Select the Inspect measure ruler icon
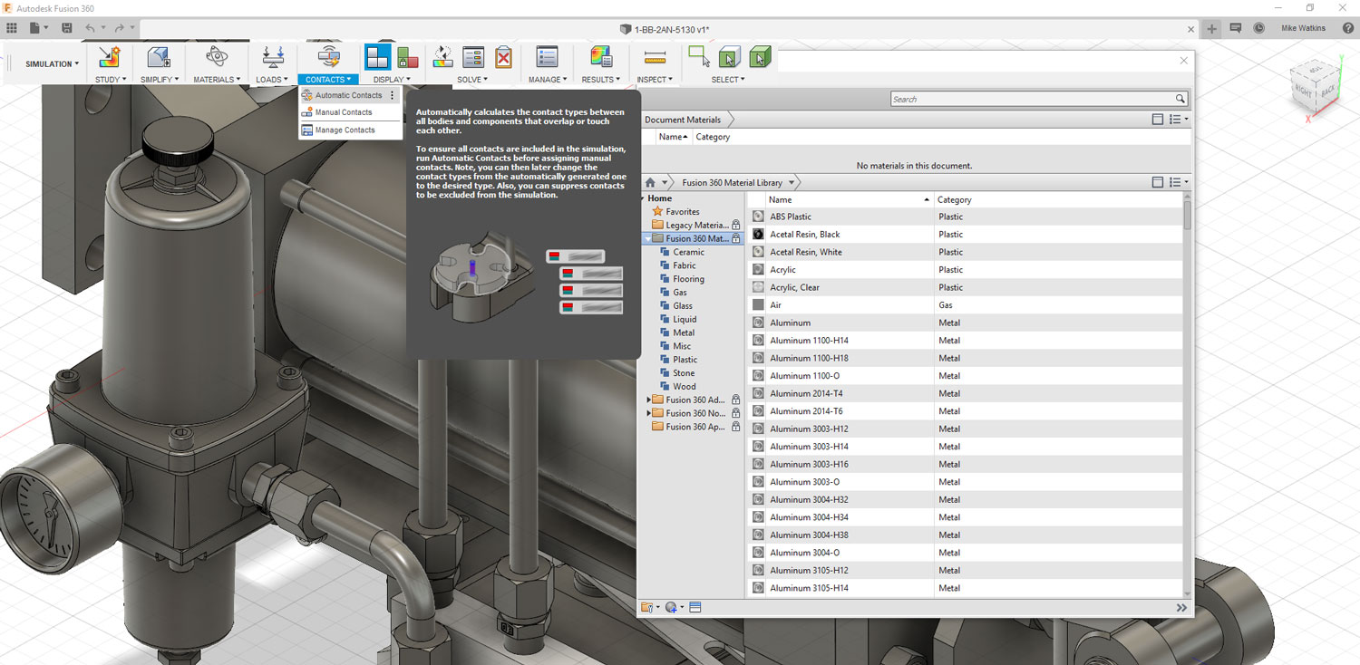The width and height of the screenshot is (1360, 665). click(x=655, y=58)
